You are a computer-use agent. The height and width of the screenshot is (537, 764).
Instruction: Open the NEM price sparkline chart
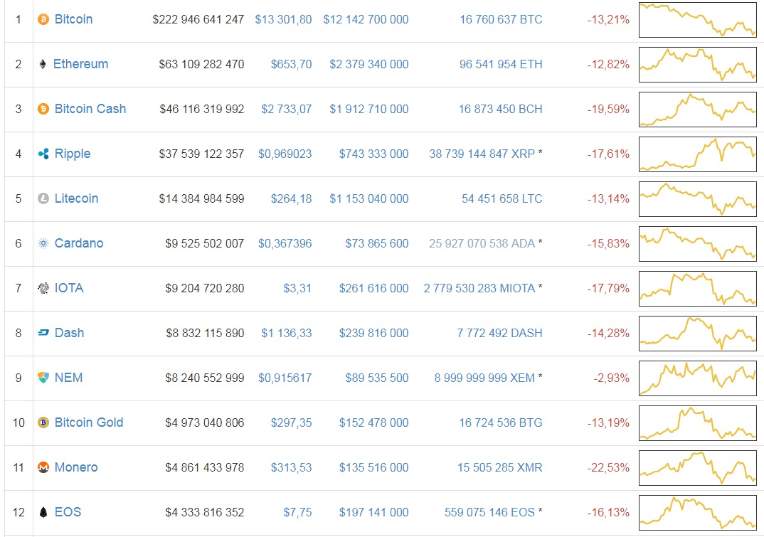click(x=697, y=378)
